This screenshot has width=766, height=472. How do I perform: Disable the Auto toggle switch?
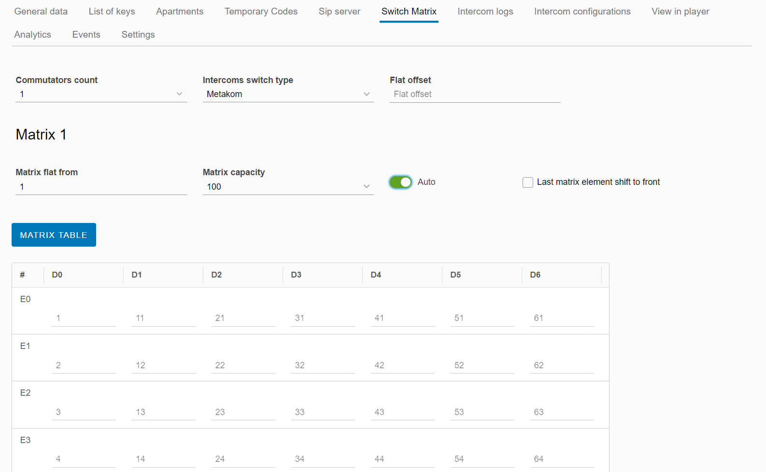click(x=400, y=182)
